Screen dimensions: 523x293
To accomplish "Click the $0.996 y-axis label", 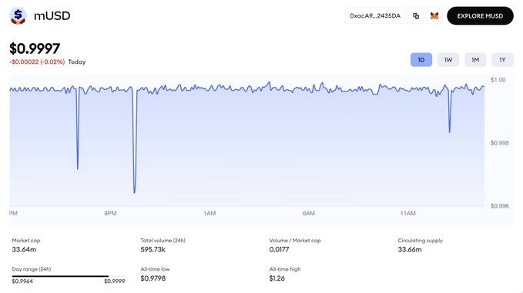I will click(499, 206).
